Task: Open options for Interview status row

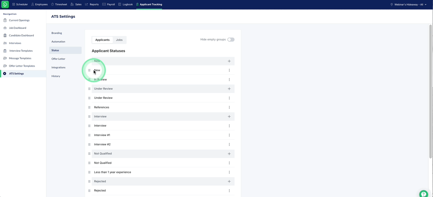Action: [x=229, y=126]
